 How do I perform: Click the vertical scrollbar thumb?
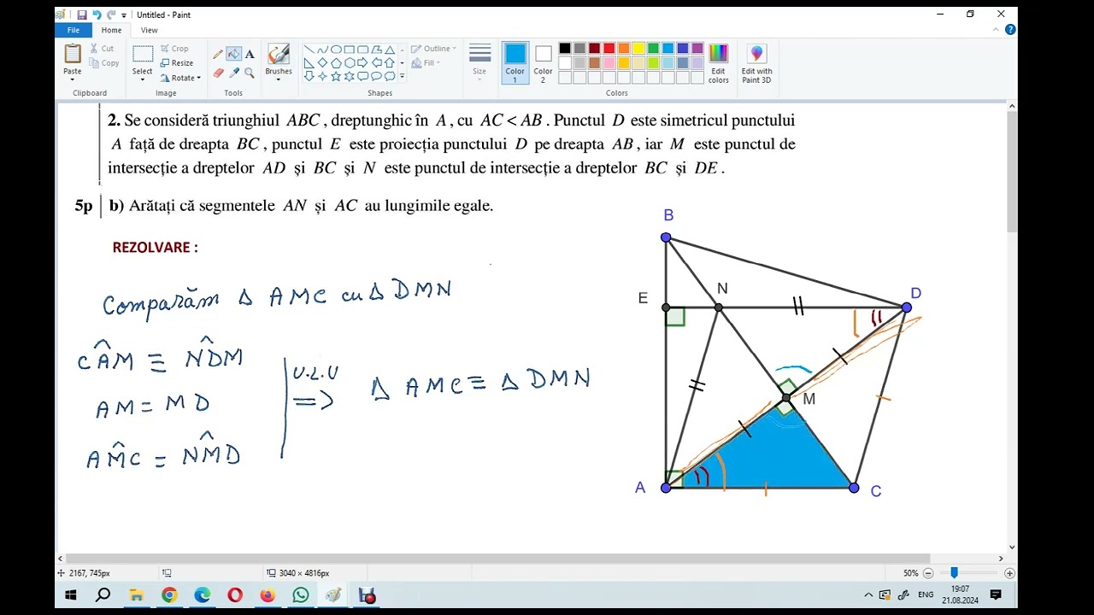coord(1012,172)
